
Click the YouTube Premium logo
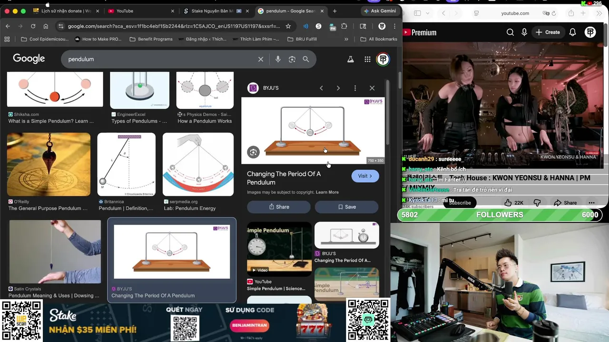(420, 32)
